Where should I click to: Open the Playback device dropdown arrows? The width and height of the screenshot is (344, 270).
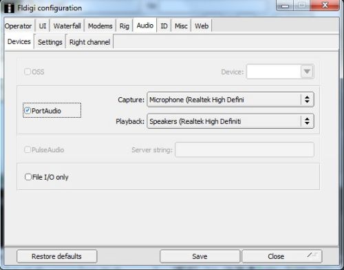[x=307, y=121]
